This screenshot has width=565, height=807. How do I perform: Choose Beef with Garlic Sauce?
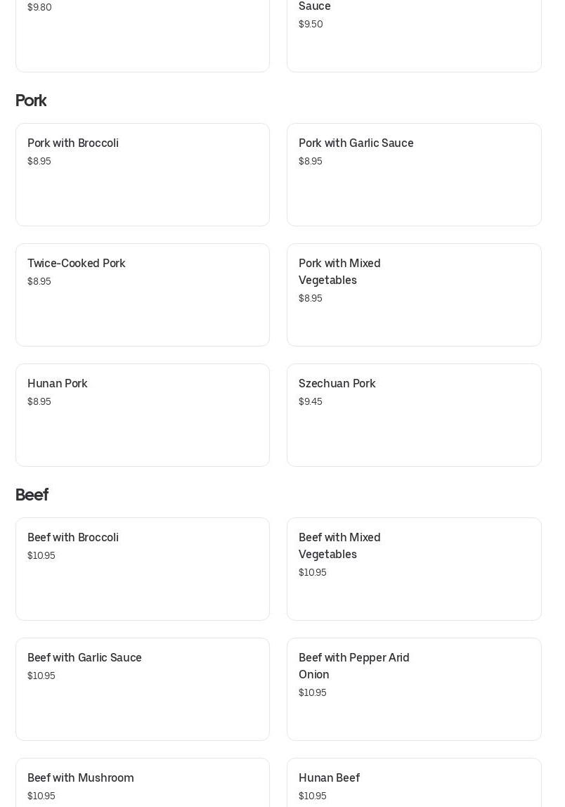pos(143,689)
